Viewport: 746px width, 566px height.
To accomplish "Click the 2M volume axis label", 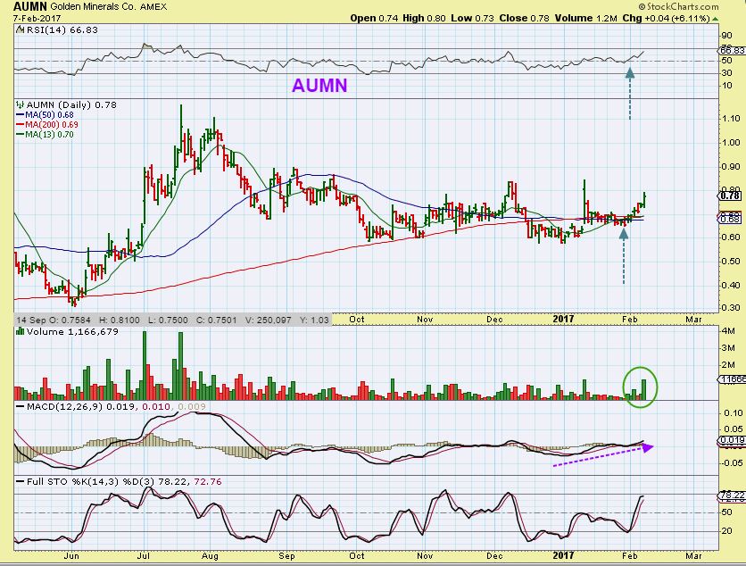I will [728, 364].
